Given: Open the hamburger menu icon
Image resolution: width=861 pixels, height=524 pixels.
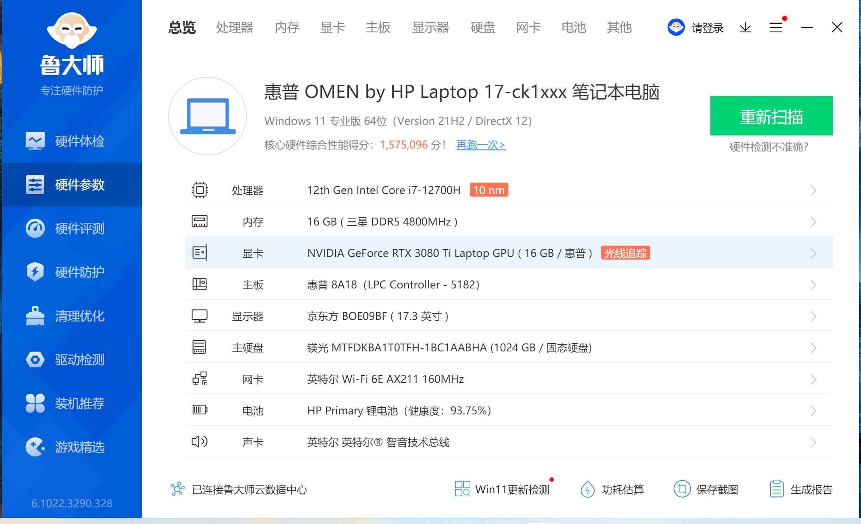Looking at the screenshot, I should coord(776,28).
